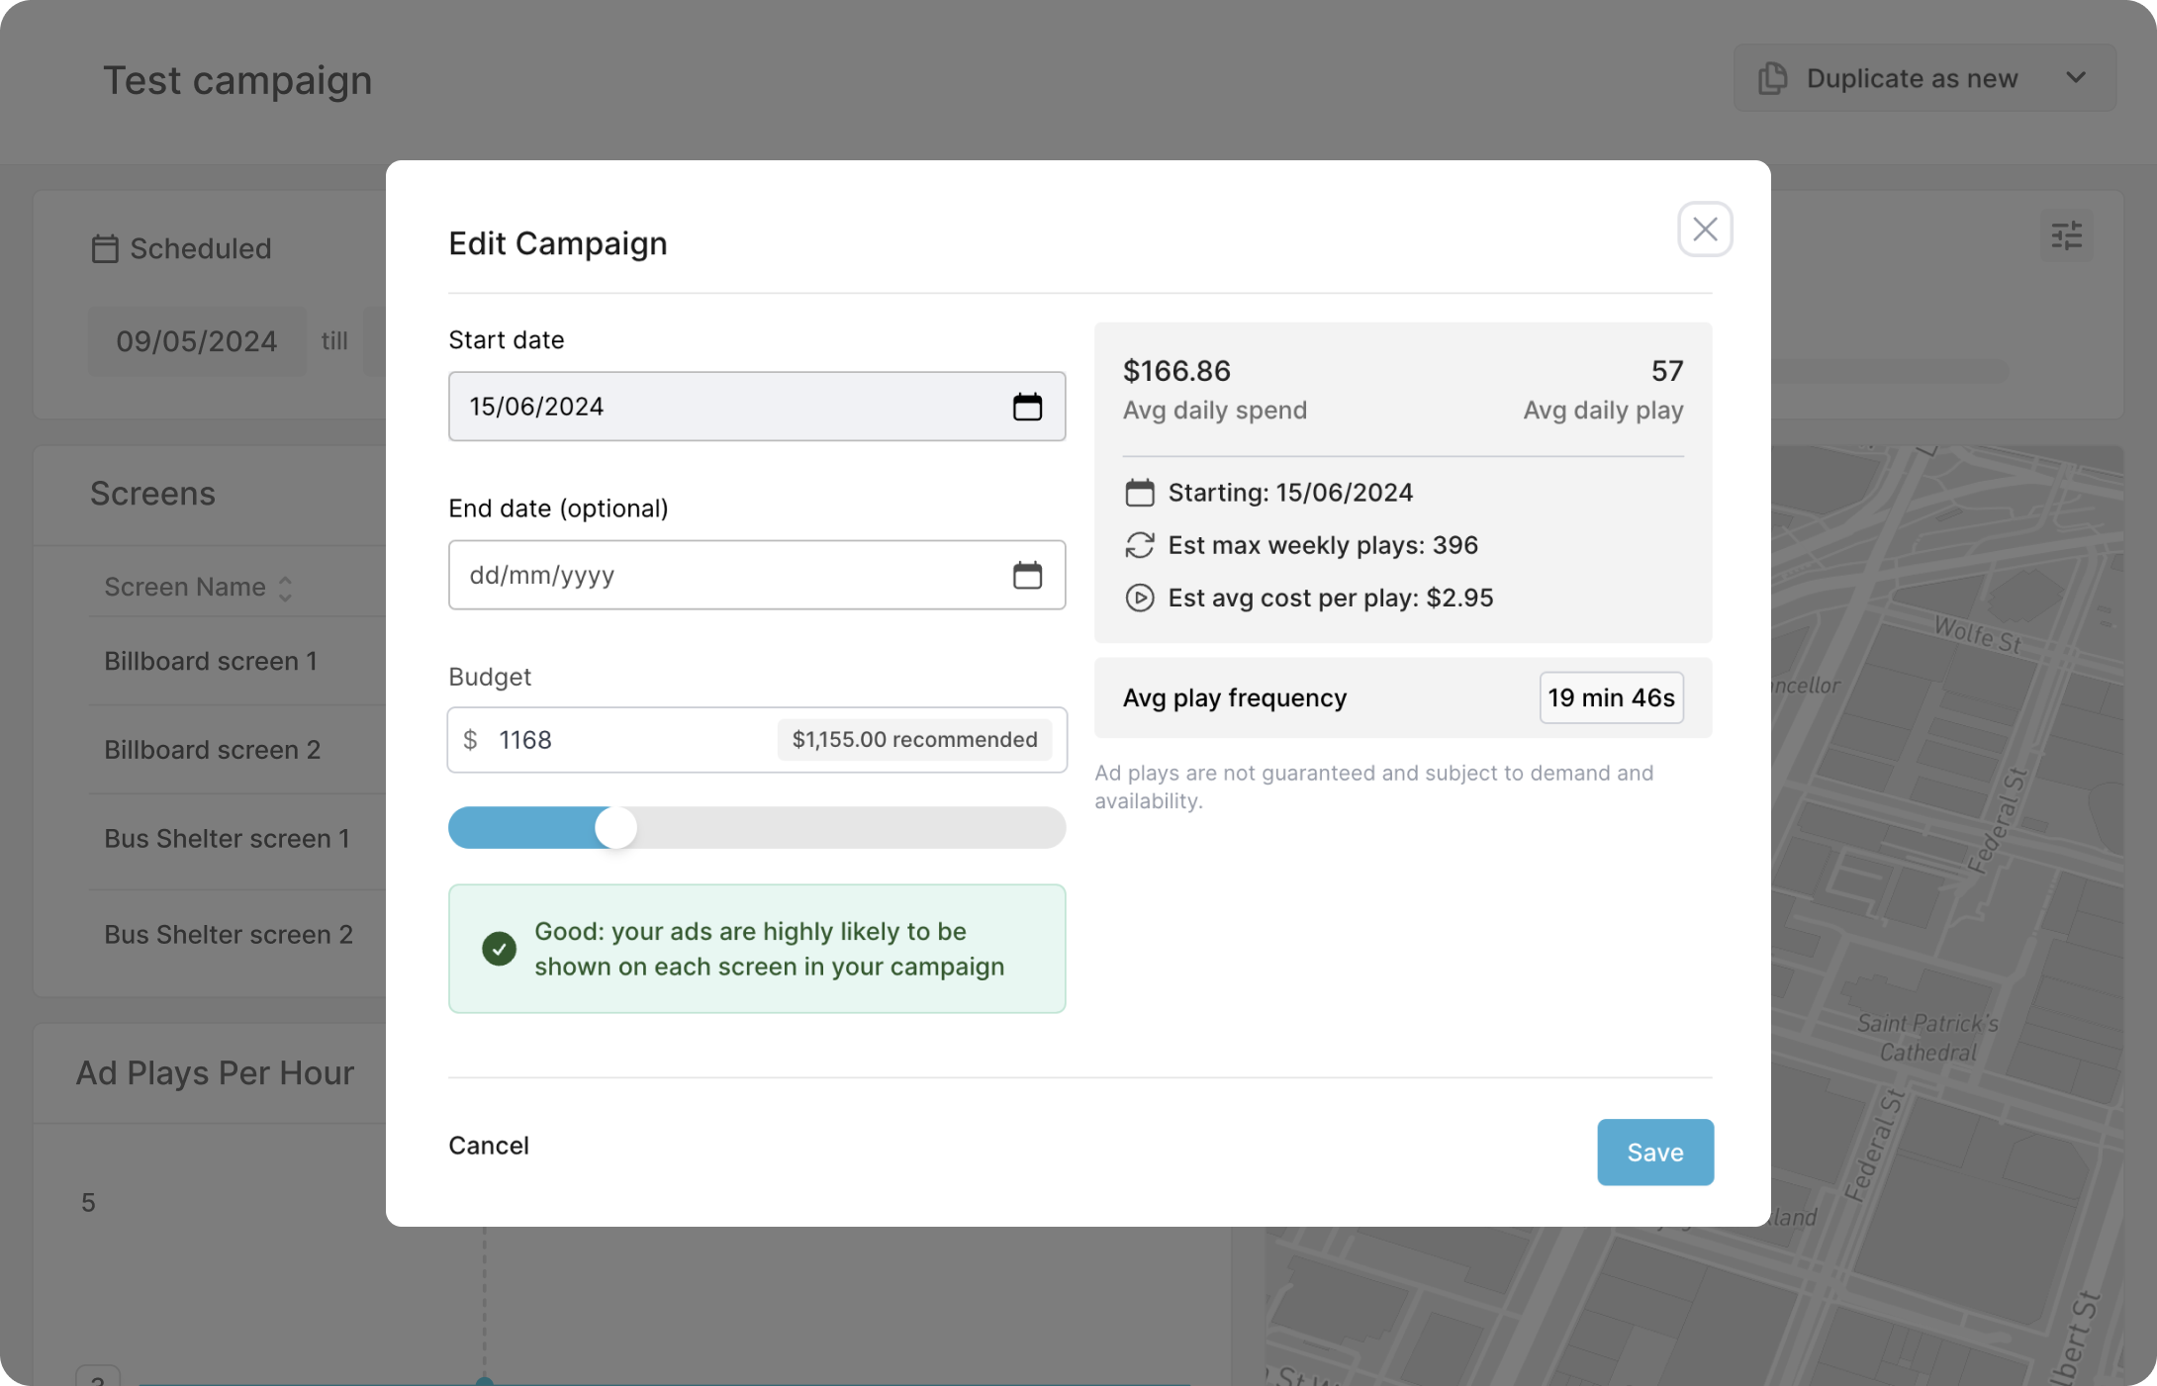
Task: Click Cancel in the Edit Campaign dialog
Action: coord(489,1145)
